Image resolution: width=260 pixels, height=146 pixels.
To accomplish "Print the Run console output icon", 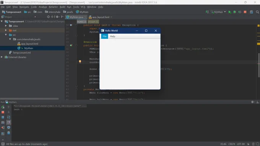I will click(9, 128).
